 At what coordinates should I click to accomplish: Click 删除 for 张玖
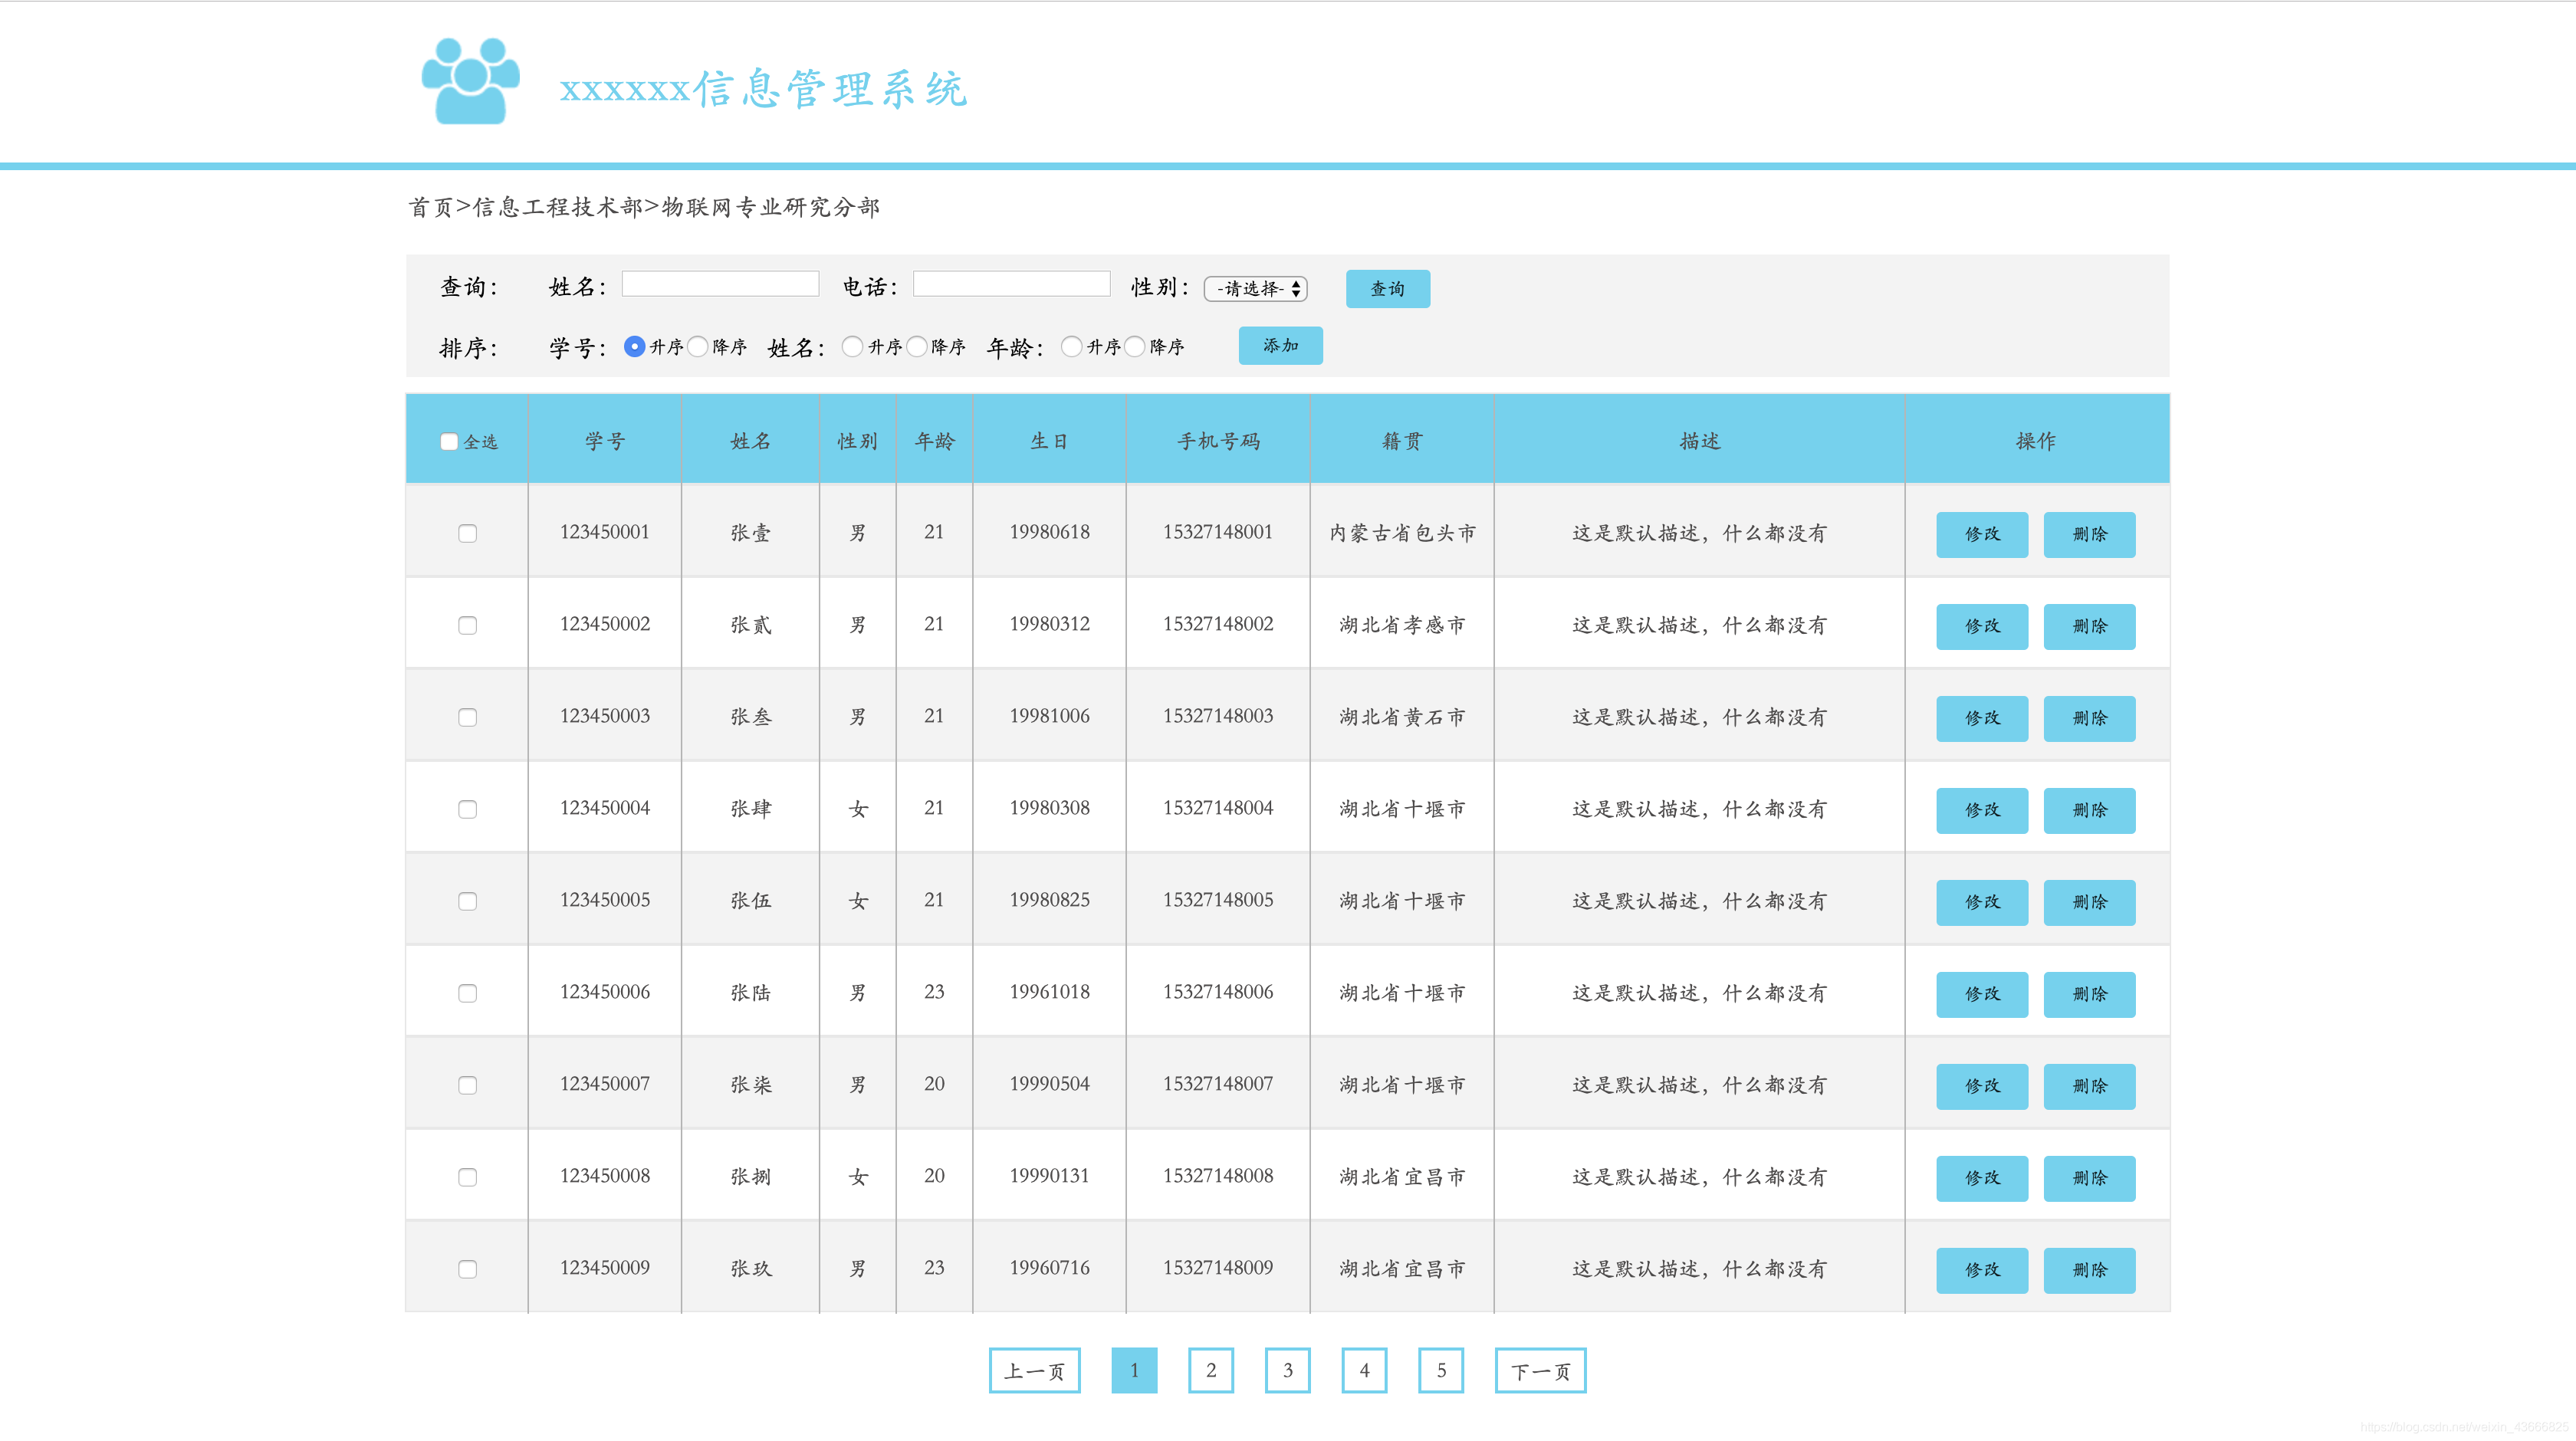[x=2089, y=1270]
